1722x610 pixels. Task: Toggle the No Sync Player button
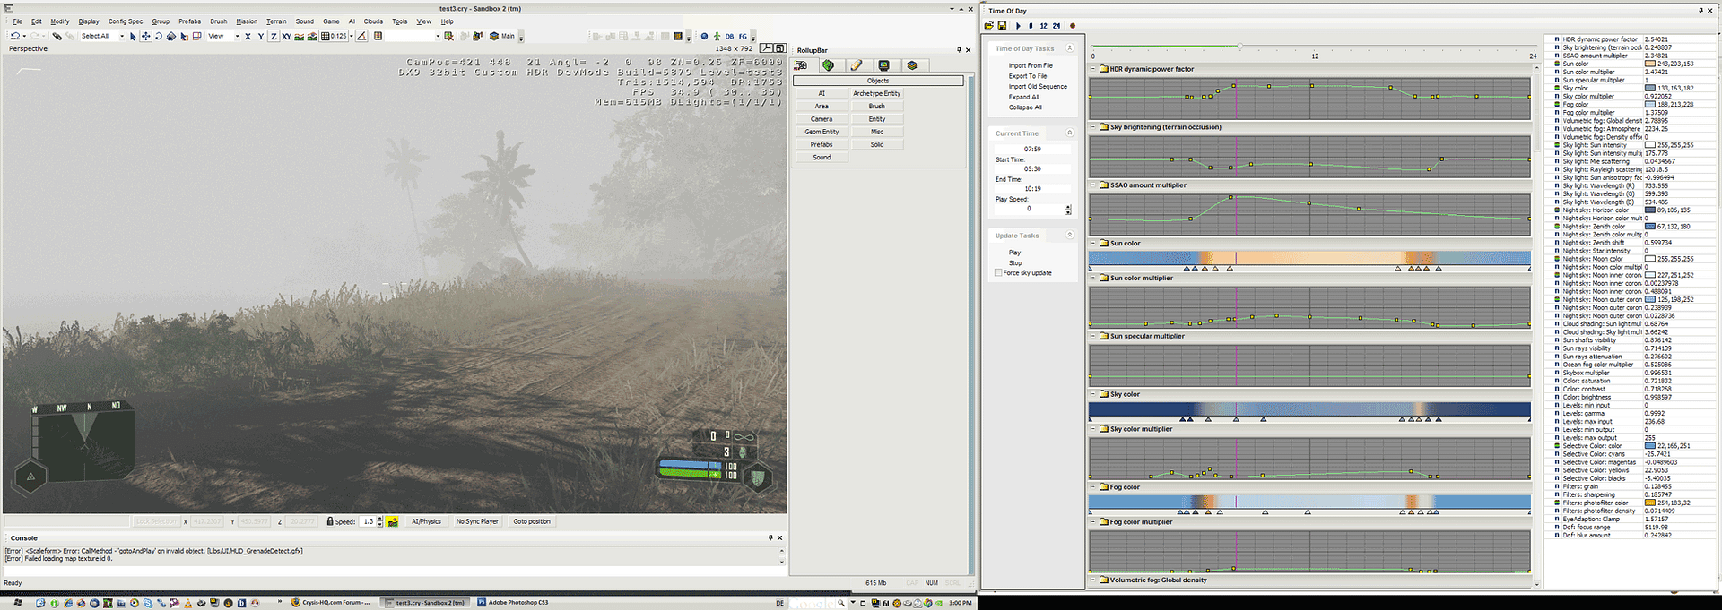click(476, 521)
